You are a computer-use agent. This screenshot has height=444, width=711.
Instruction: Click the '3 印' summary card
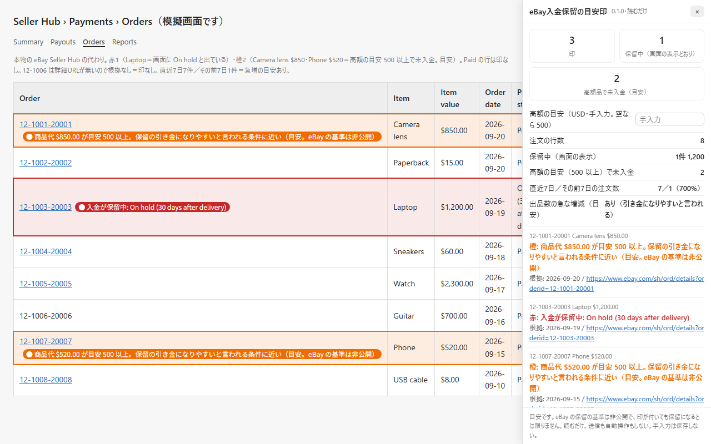pos(572,46)
